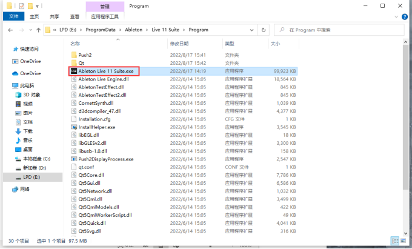Switch to details view layout icon

[394, 241]
